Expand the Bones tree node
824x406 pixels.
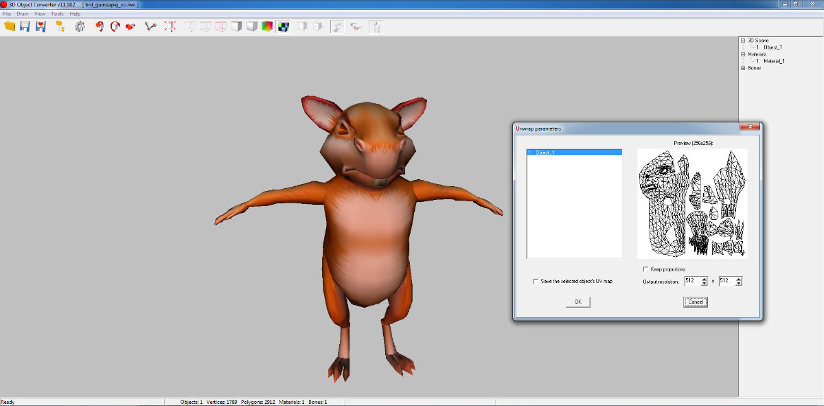point(743,68)
